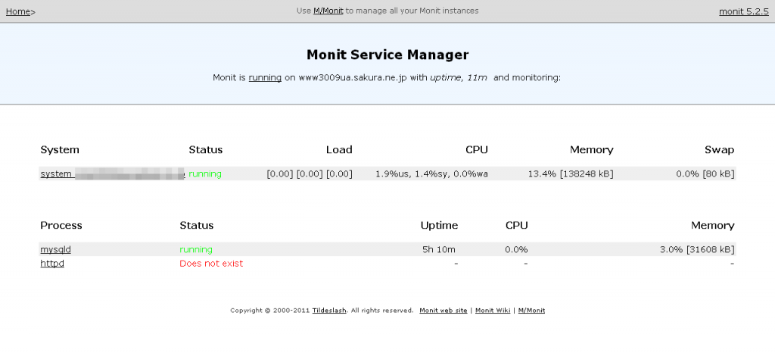The height and width of the screenshot is (353, 775).
Task: Click the Swap value 0.0% [80 kB]
Action: click(x=705, y=173)
